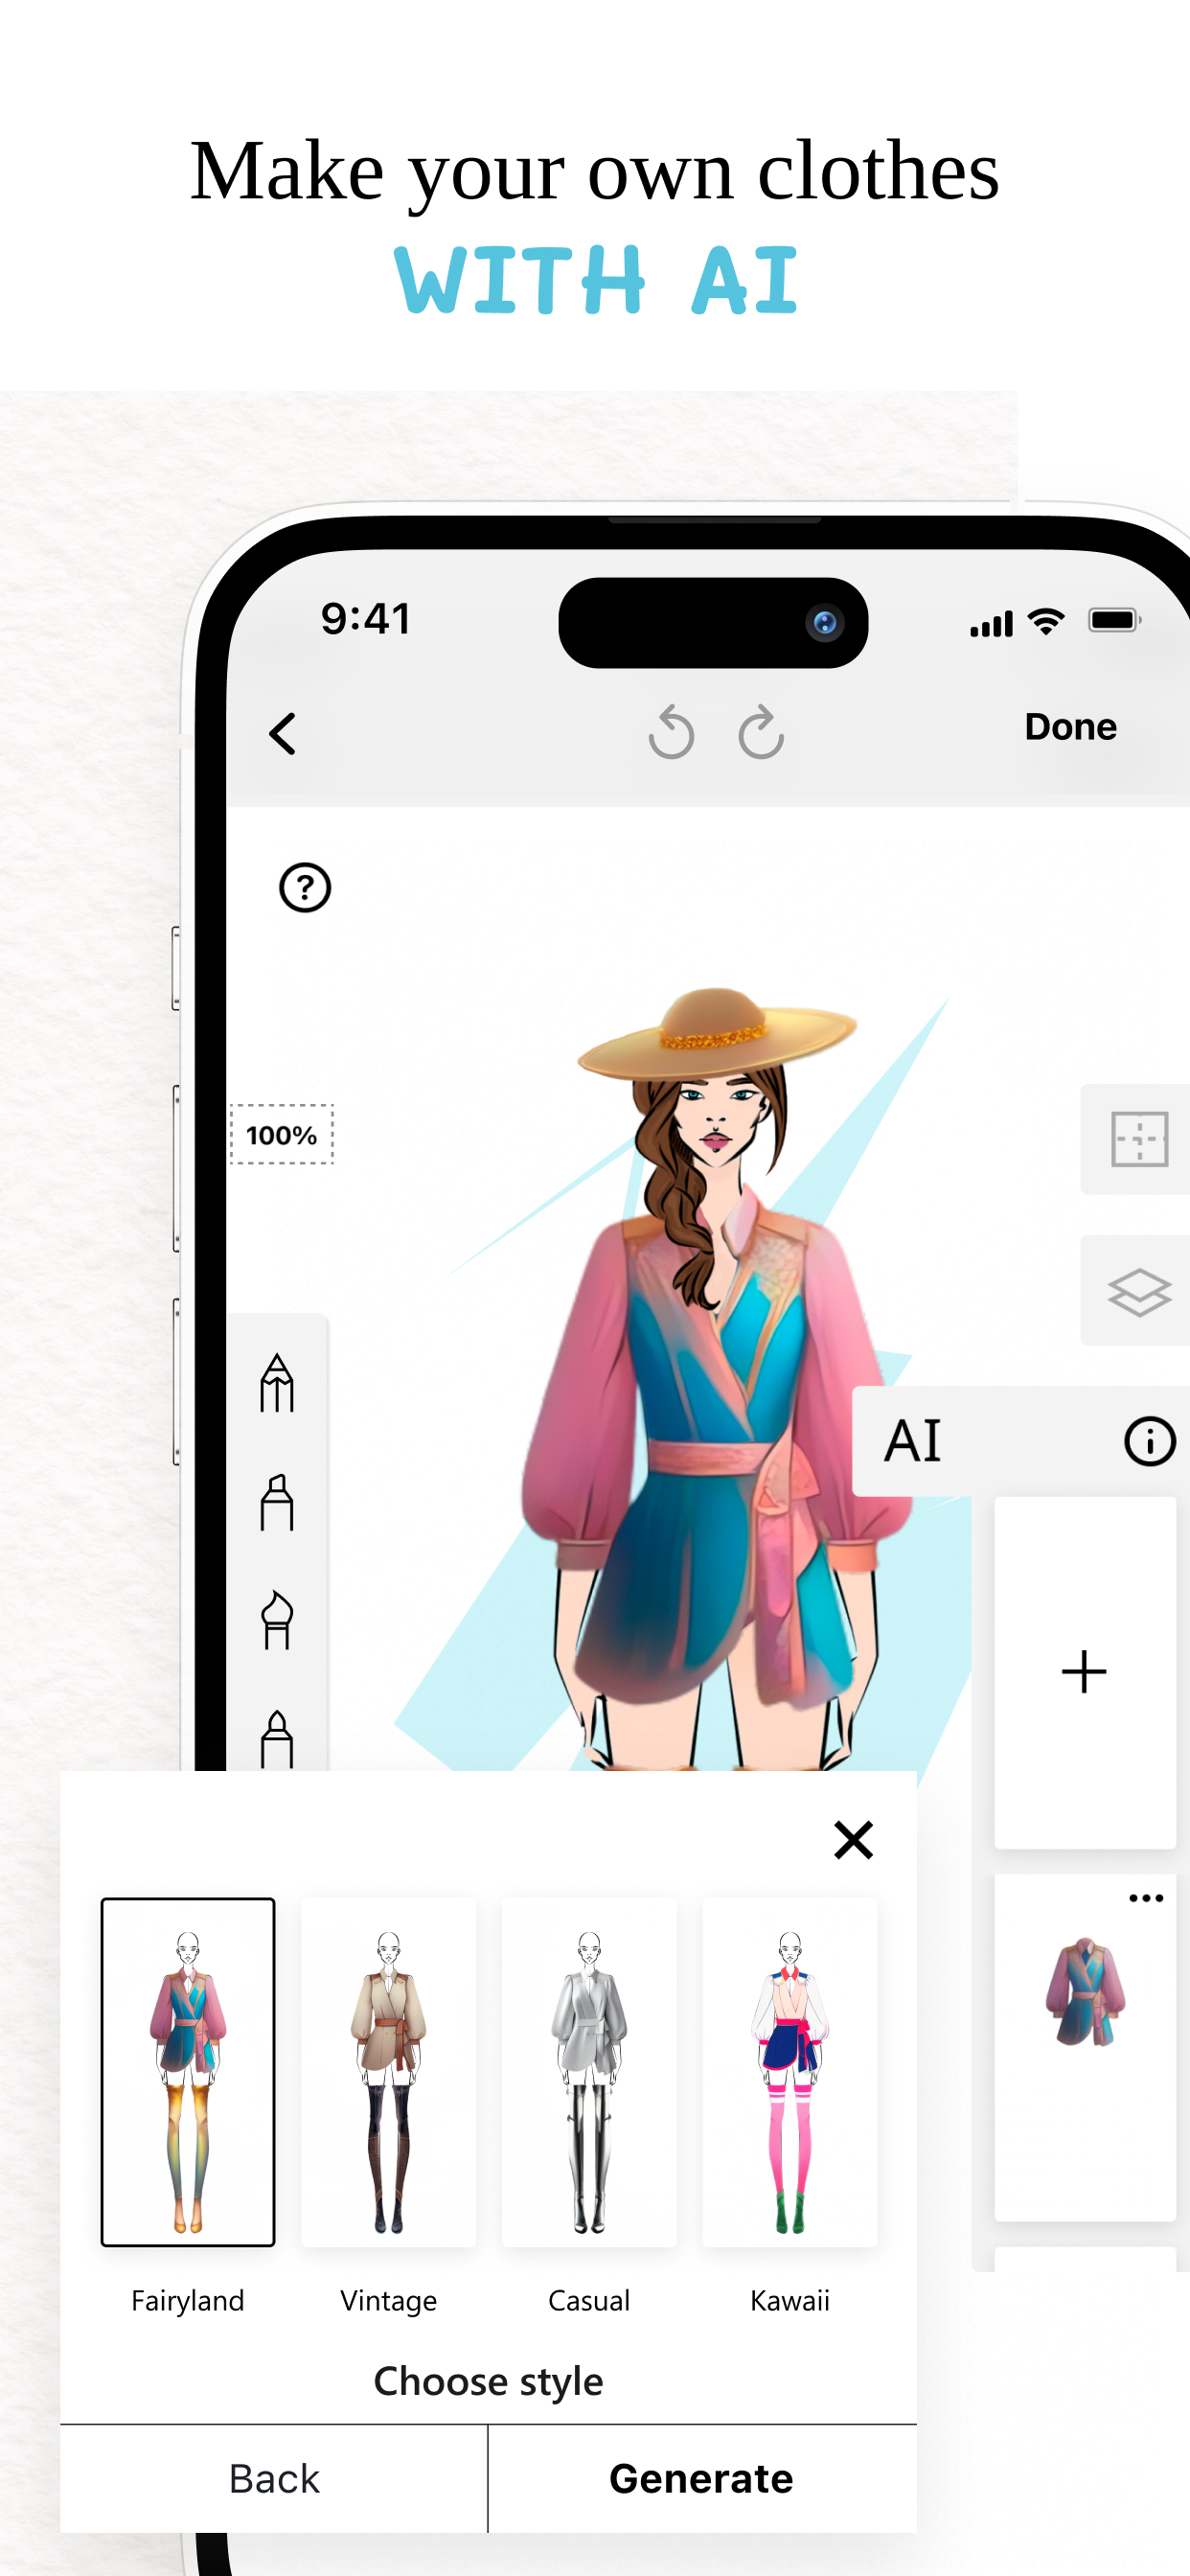Select the brush pen tool
1190x2576 pixels.
277,1620
